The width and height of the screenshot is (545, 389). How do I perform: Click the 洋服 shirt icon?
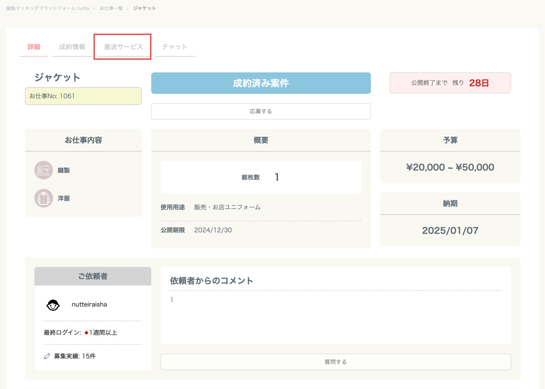43,198
